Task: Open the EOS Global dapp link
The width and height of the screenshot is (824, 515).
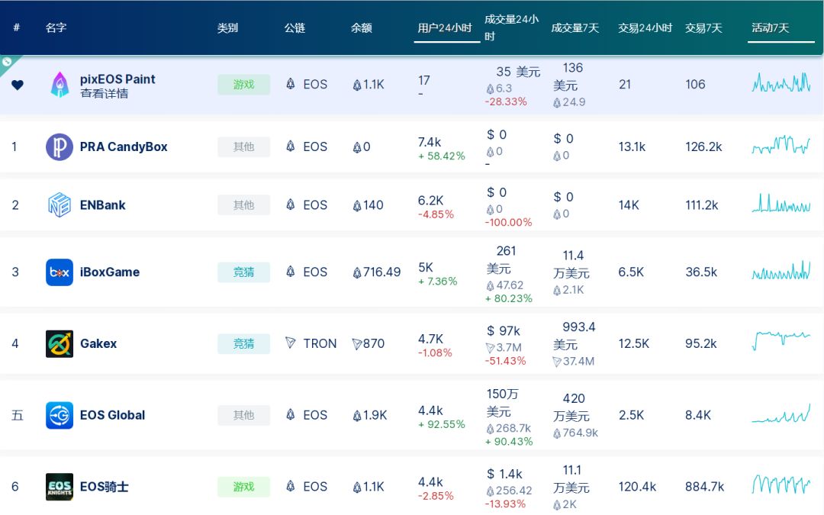Action: (112, 415)
